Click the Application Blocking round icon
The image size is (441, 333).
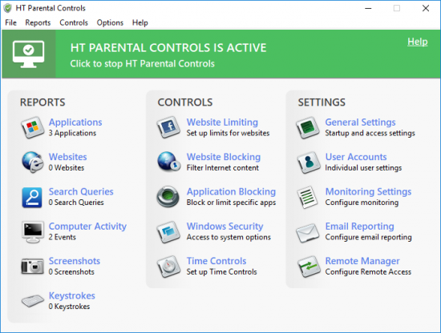click(x=168, y=197)
